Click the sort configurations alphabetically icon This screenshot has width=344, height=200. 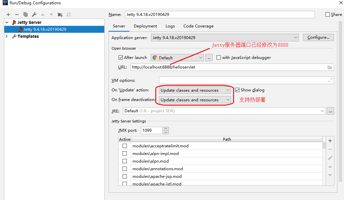[x=69, y=15]
